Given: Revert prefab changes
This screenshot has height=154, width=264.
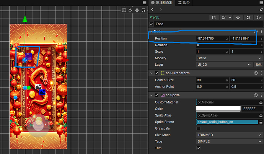Looking at the screenshot, I should click(248, 18).
